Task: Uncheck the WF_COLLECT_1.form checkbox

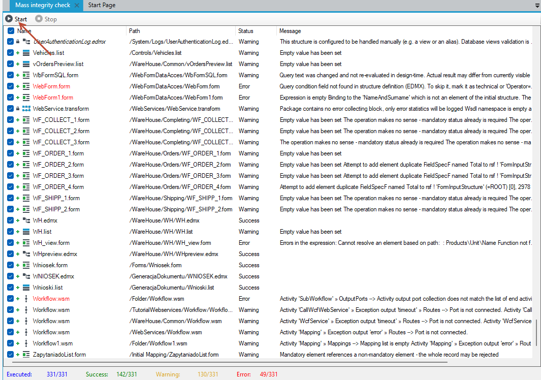Action: 10,120
